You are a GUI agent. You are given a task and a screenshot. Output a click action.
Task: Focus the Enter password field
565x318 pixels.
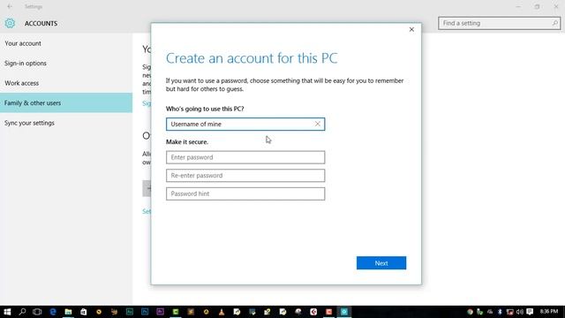(x=245, y=157)
